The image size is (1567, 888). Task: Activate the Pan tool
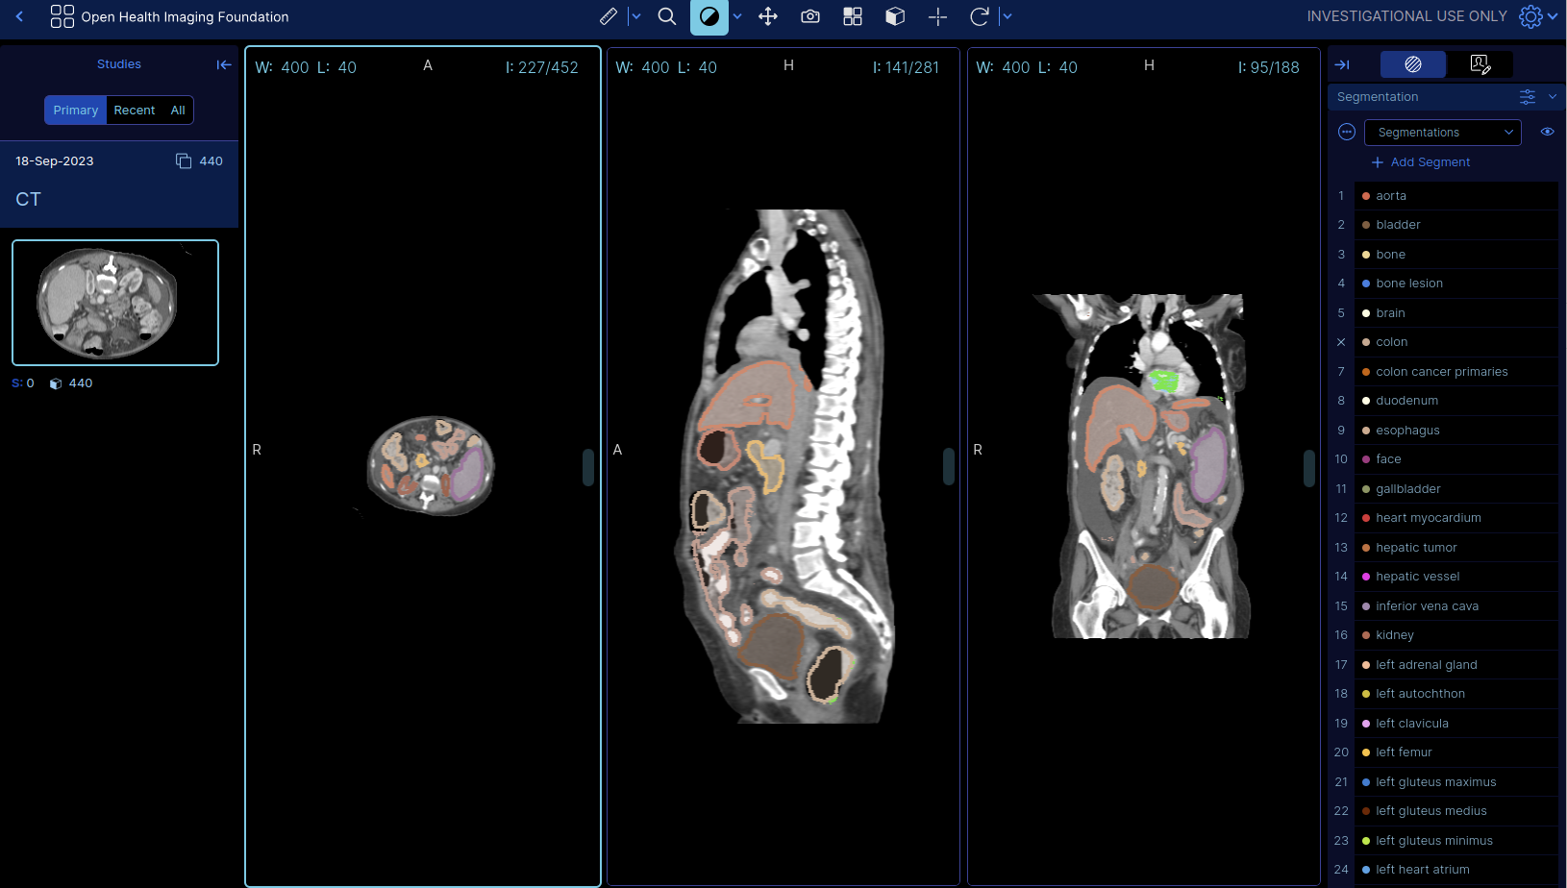coord(767,16)
